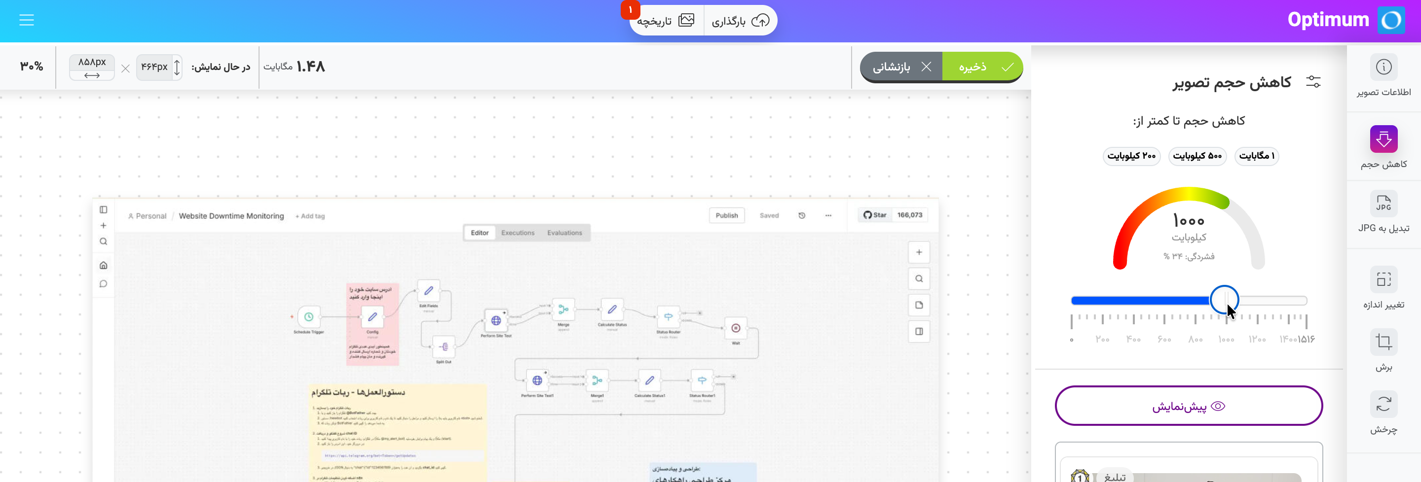
Task: Click the Optimum logo icon
Action: click(1391, 20)
